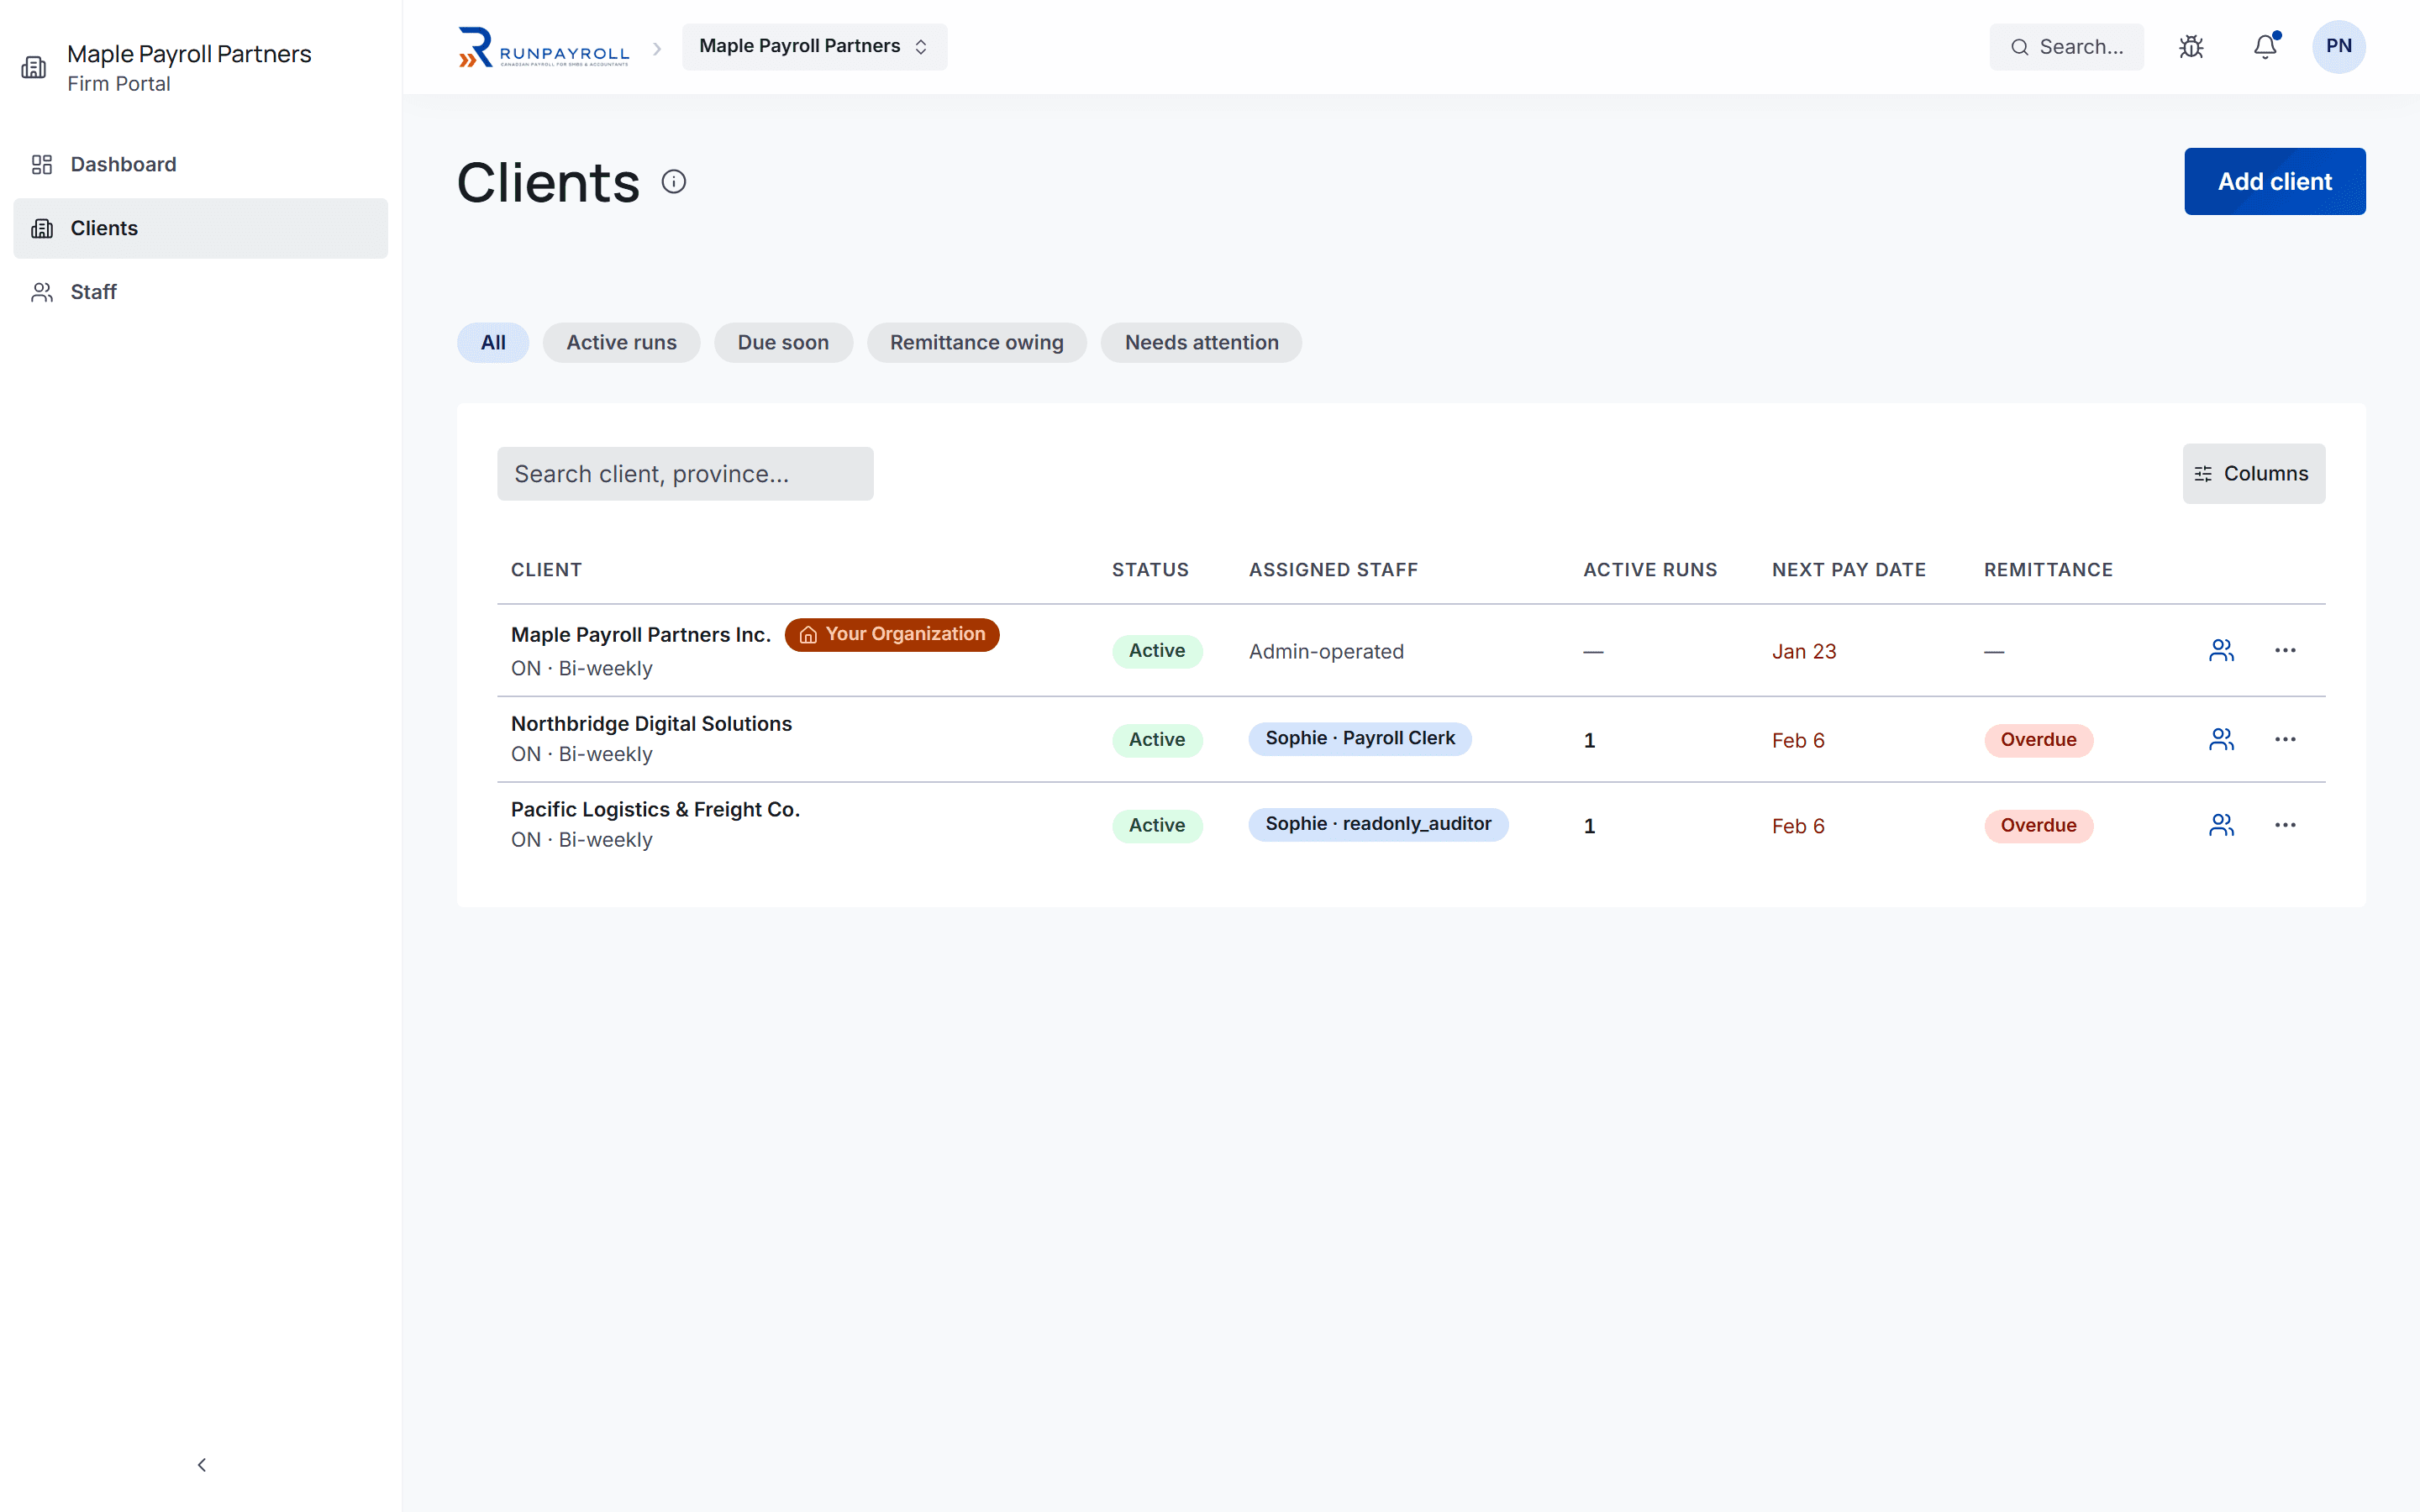Select the All filter tab

(493, 343)
